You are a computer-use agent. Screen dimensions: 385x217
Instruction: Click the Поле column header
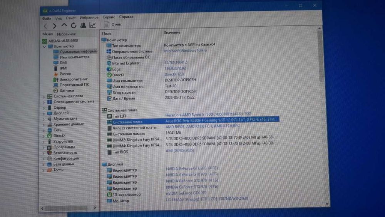(107, 34)
